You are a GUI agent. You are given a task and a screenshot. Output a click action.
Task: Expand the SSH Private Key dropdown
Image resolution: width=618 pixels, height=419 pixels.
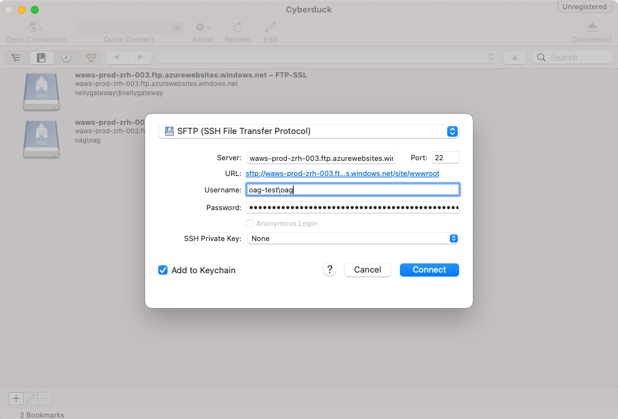(353, 238)
